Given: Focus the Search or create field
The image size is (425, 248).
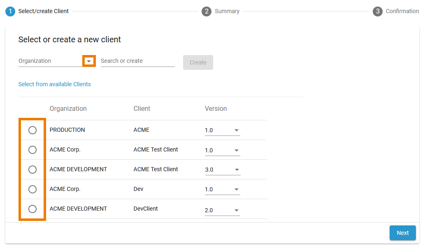Looking at the screenshot, I should click(137, 61).
